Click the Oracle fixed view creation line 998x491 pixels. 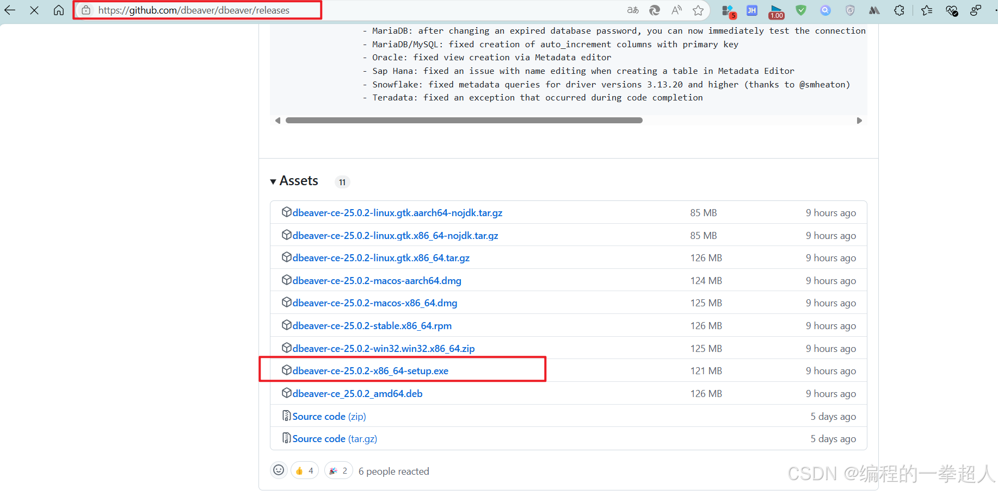(487, 58)
